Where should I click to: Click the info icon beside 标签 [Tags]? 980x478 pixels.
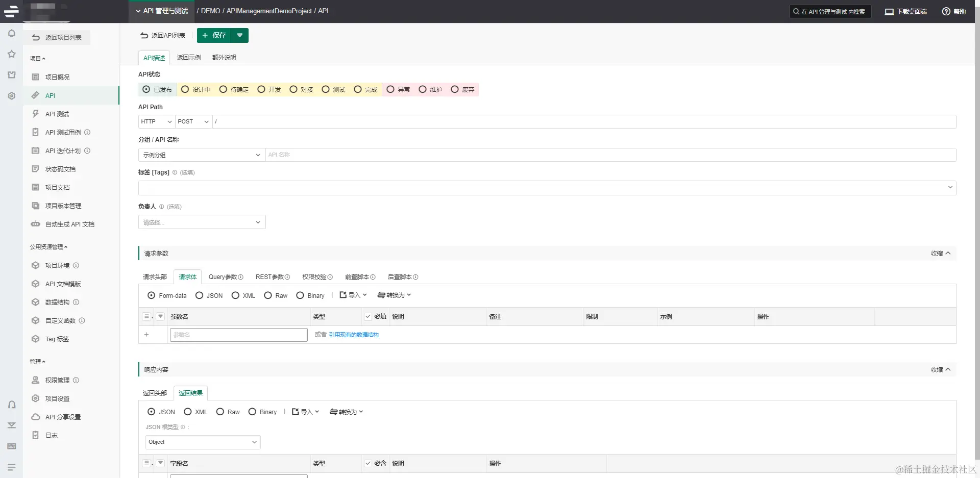pos(175,172)
